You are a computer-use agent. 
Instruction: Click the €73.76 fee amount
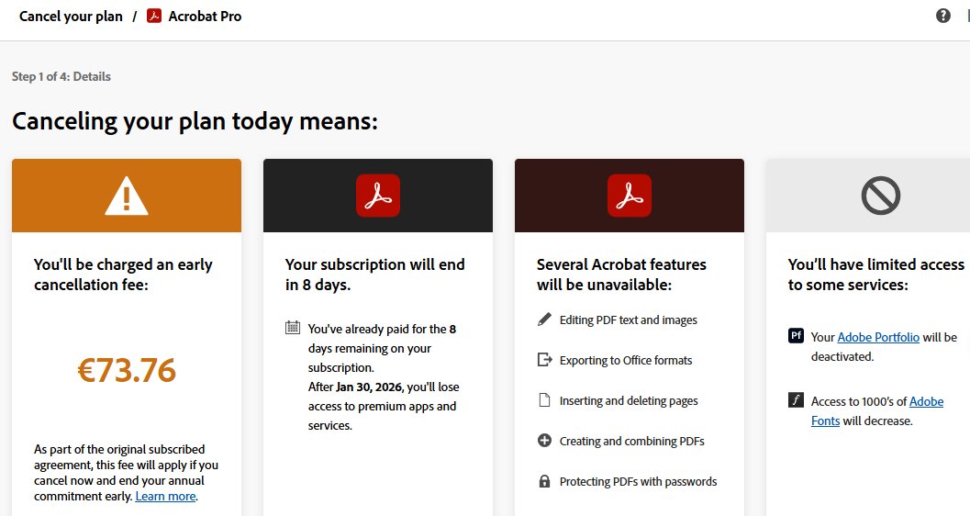pyautogui.click(x=127, y=370)
